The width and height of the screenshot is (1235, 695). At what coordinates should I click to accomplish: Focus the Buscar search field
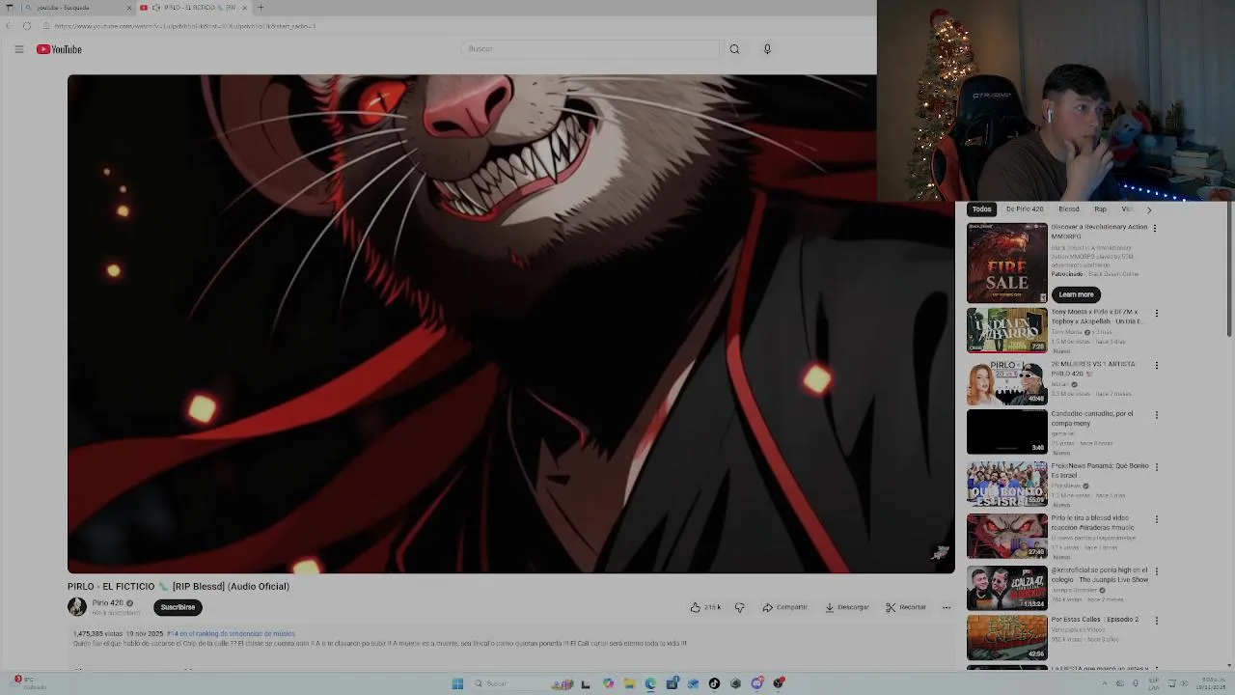point(590,49)
